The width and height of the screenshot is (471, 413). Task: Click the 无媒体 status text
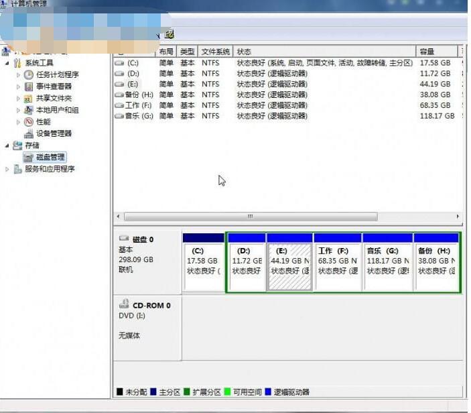point(129,335)
